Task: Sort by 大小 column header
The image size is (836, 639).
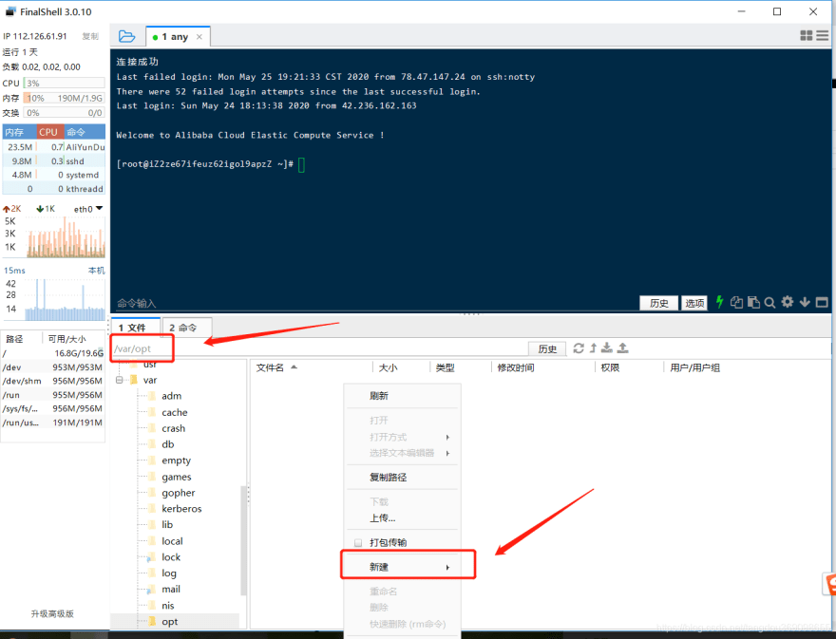Action: [x=401, y=367]
